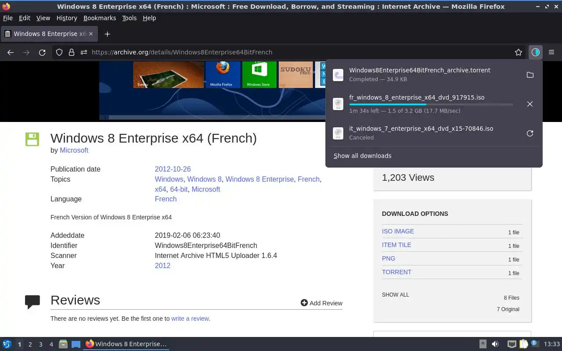This screenshot has width=562, height=351.
Task: Open containing folder for the torrent download
Action: point(530,75)
